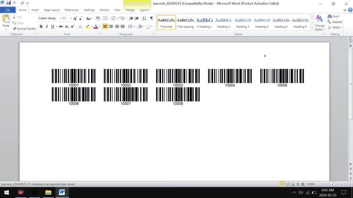Apply the text highlight color
The height and width of the screenshot is (198, 353).
point(88,26)
